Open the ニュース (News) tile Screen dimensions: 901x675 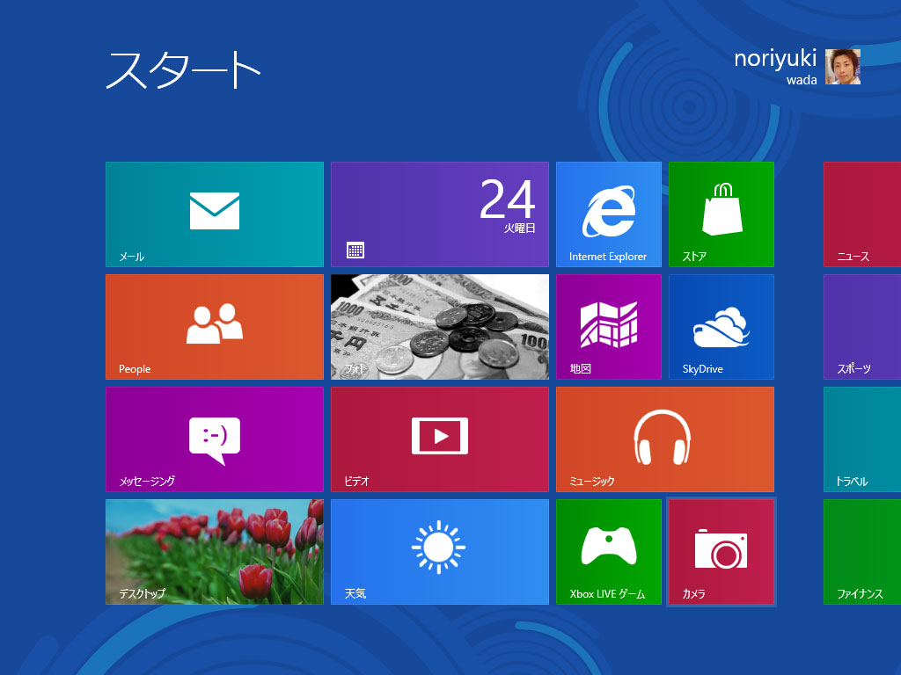tap(862, 214)
